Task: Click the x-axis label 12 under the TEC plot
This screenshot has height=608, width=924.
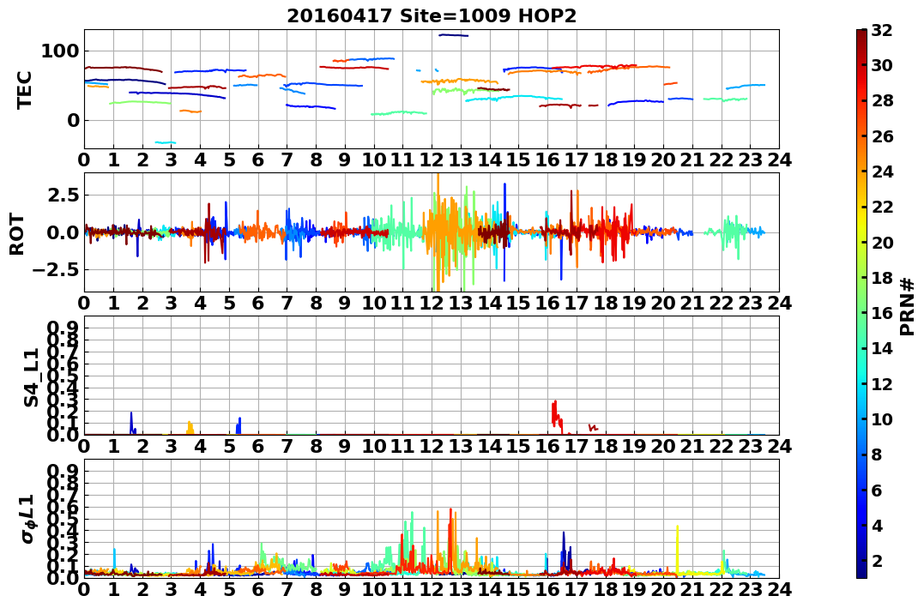Action: coord(432,160)
